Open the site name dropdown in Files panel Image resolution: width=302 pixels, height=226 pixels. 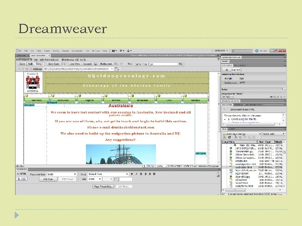[242, 134]
